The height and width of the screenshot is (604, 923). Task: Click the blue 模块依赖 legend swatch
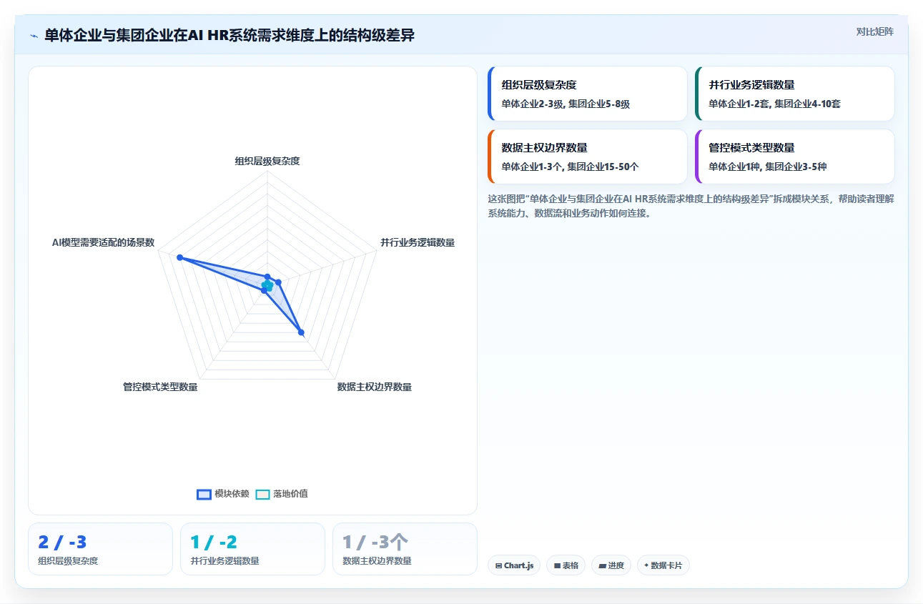pyautogui.click(x=204, y=494)
